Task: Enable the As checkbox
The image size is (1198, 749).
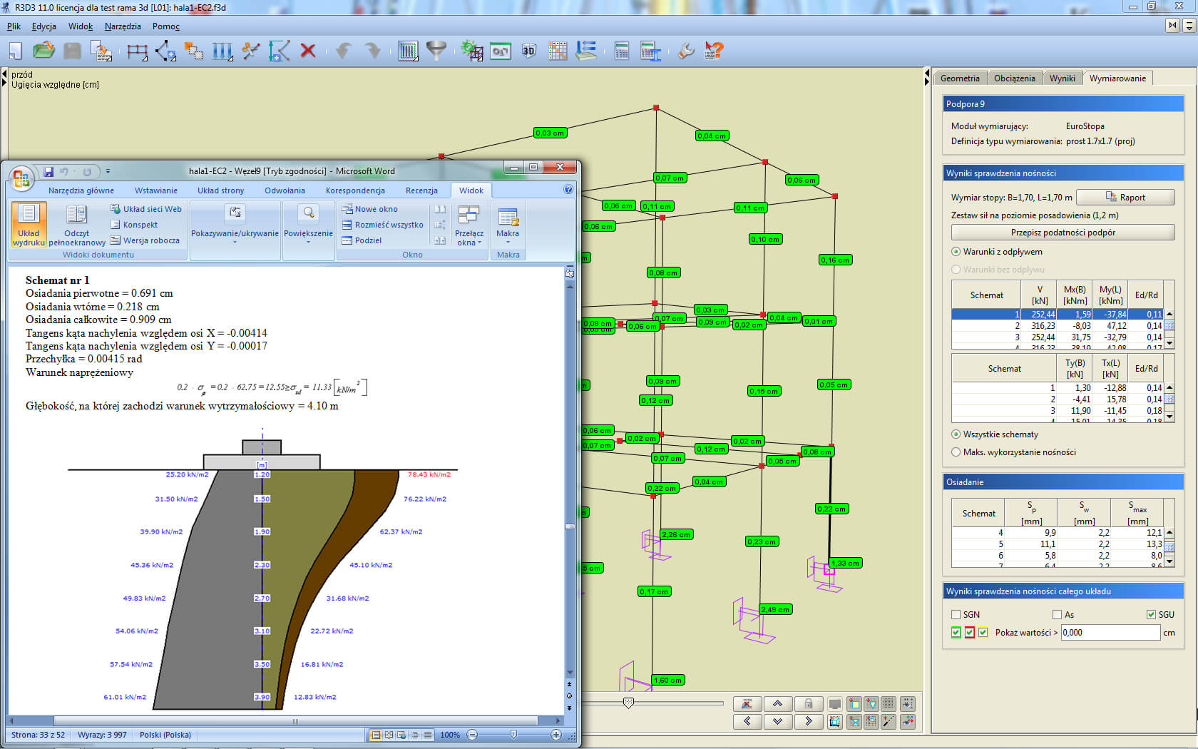Action: (x=1057, y=615)
